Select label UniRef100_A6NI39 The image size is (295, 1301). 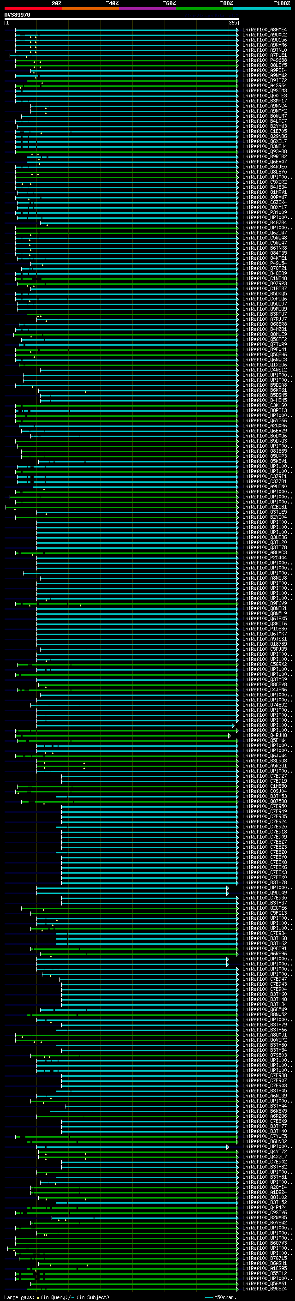tap(264, 1096)
